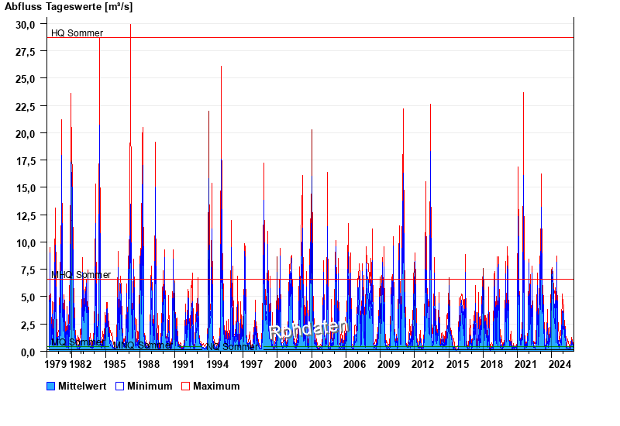Click the 22,5 value on the y-axis
The width and height of the screenshot is (620, 426).
(x=26, y=106)
